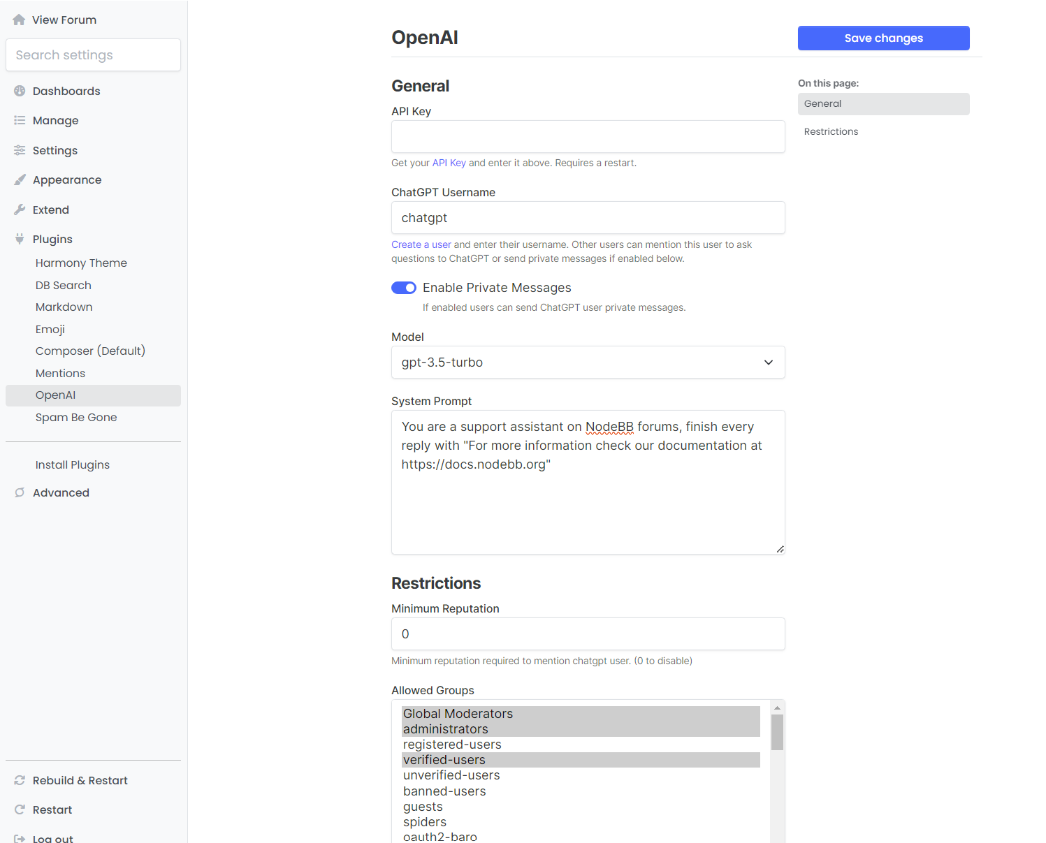The image size is (1046, 843).
Task: Click the Log out arrow icon
Action: pyautogui.click(x=20, y=839)
